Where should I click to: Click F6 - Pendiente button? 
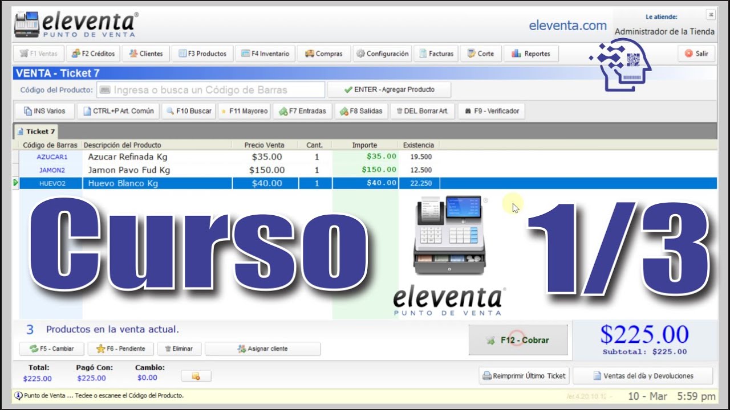point(120,348)
